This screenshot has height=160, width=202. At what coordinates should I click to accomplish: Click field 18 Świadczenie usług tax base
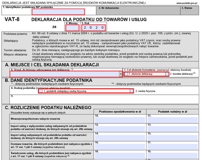point(120,156)
